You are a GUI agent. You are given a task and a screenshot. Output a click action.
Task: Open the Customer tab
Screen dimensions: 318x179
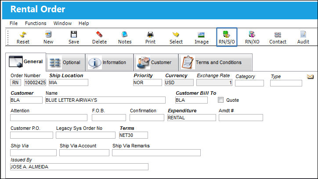pyautogui.click(x=156, y=62)
